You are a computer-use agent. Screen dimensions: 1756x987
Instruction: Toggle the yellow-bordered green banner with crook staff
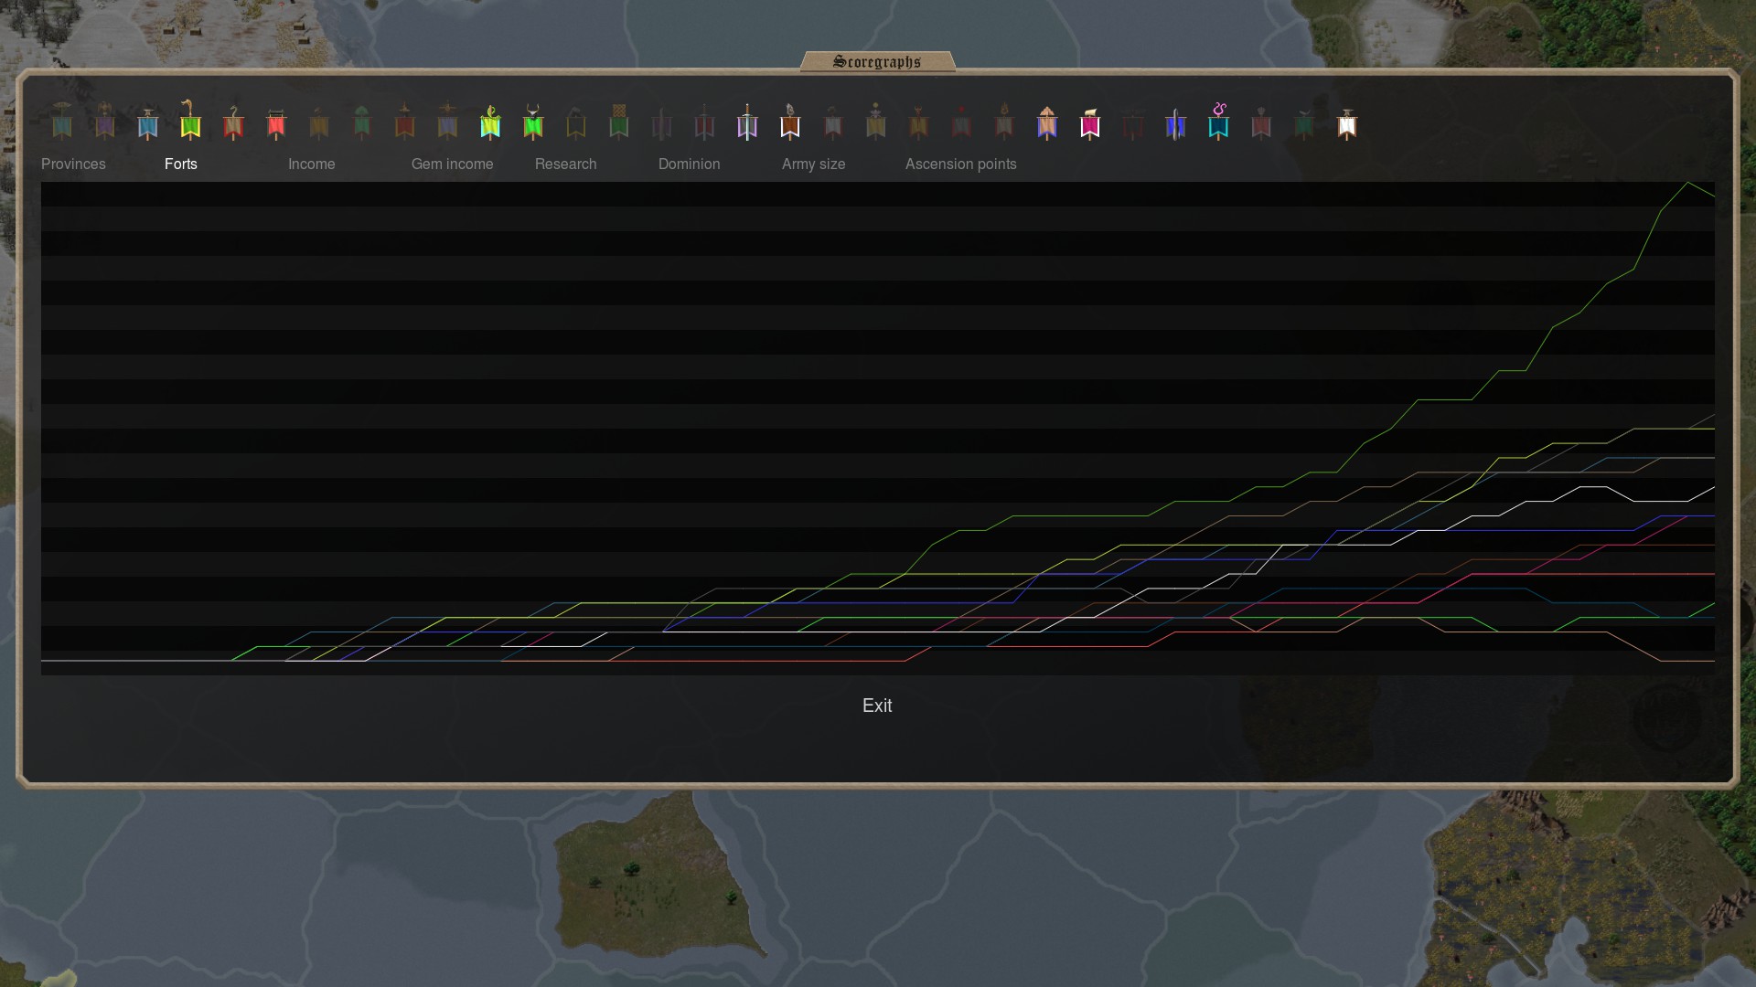[190, 121]
